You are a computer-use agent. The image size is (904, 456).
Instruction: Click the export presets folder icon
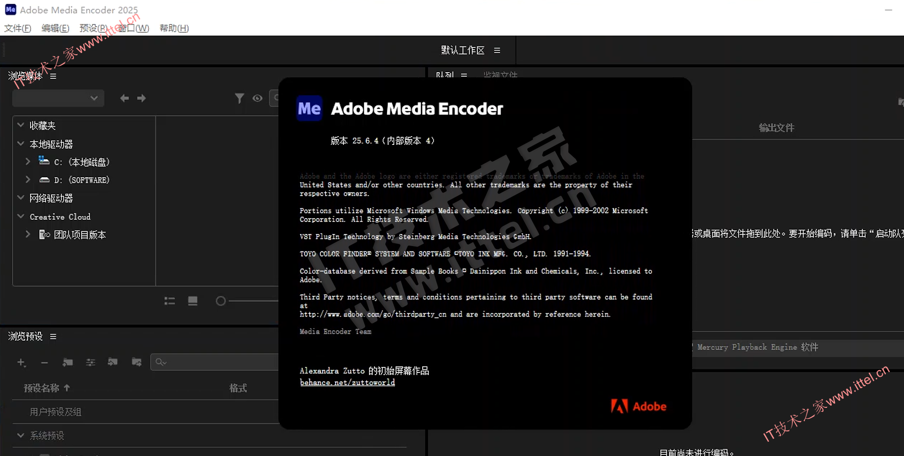(x=136, y=363)
